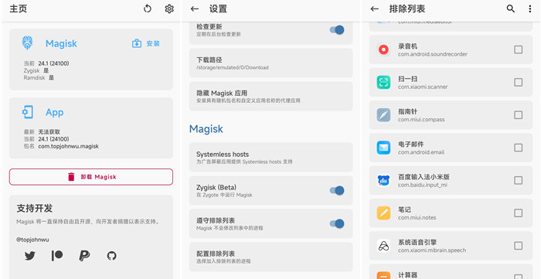This screenshot has height=279, width=541.
Task: Open the 配置排除列表 setting
Action: point(270,257)
